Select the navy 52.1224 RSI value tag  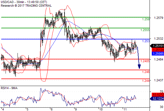157,99
